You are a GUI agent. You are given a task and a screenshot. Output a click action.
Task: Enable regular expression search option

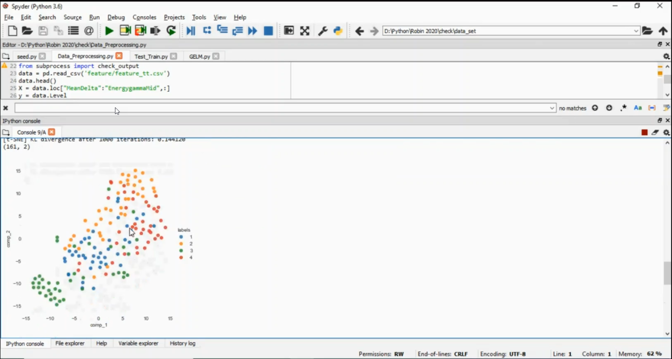[623, 108]
